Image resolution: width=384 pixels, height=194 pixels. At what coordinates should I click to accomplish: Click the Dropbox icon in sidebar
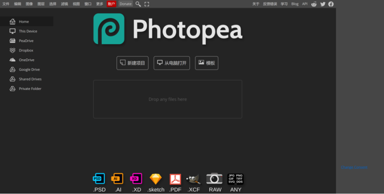(x=12, y=50)
